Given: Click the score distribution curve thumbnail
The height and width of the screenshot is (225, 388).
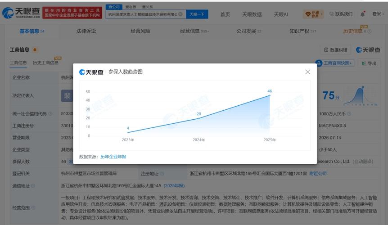Looking at the screenshot, I should click(x=361, y=96).
